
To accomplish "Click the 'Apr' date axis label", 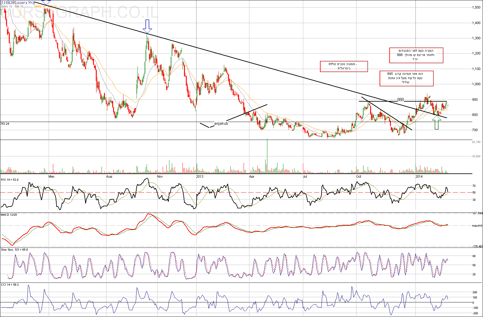I will [252, 176].
